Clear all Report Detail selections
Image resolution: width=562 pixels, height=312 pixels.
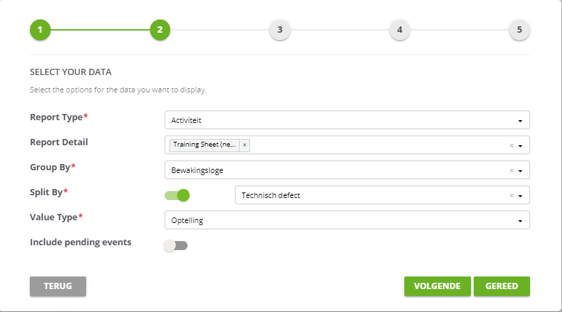(511, 146)
